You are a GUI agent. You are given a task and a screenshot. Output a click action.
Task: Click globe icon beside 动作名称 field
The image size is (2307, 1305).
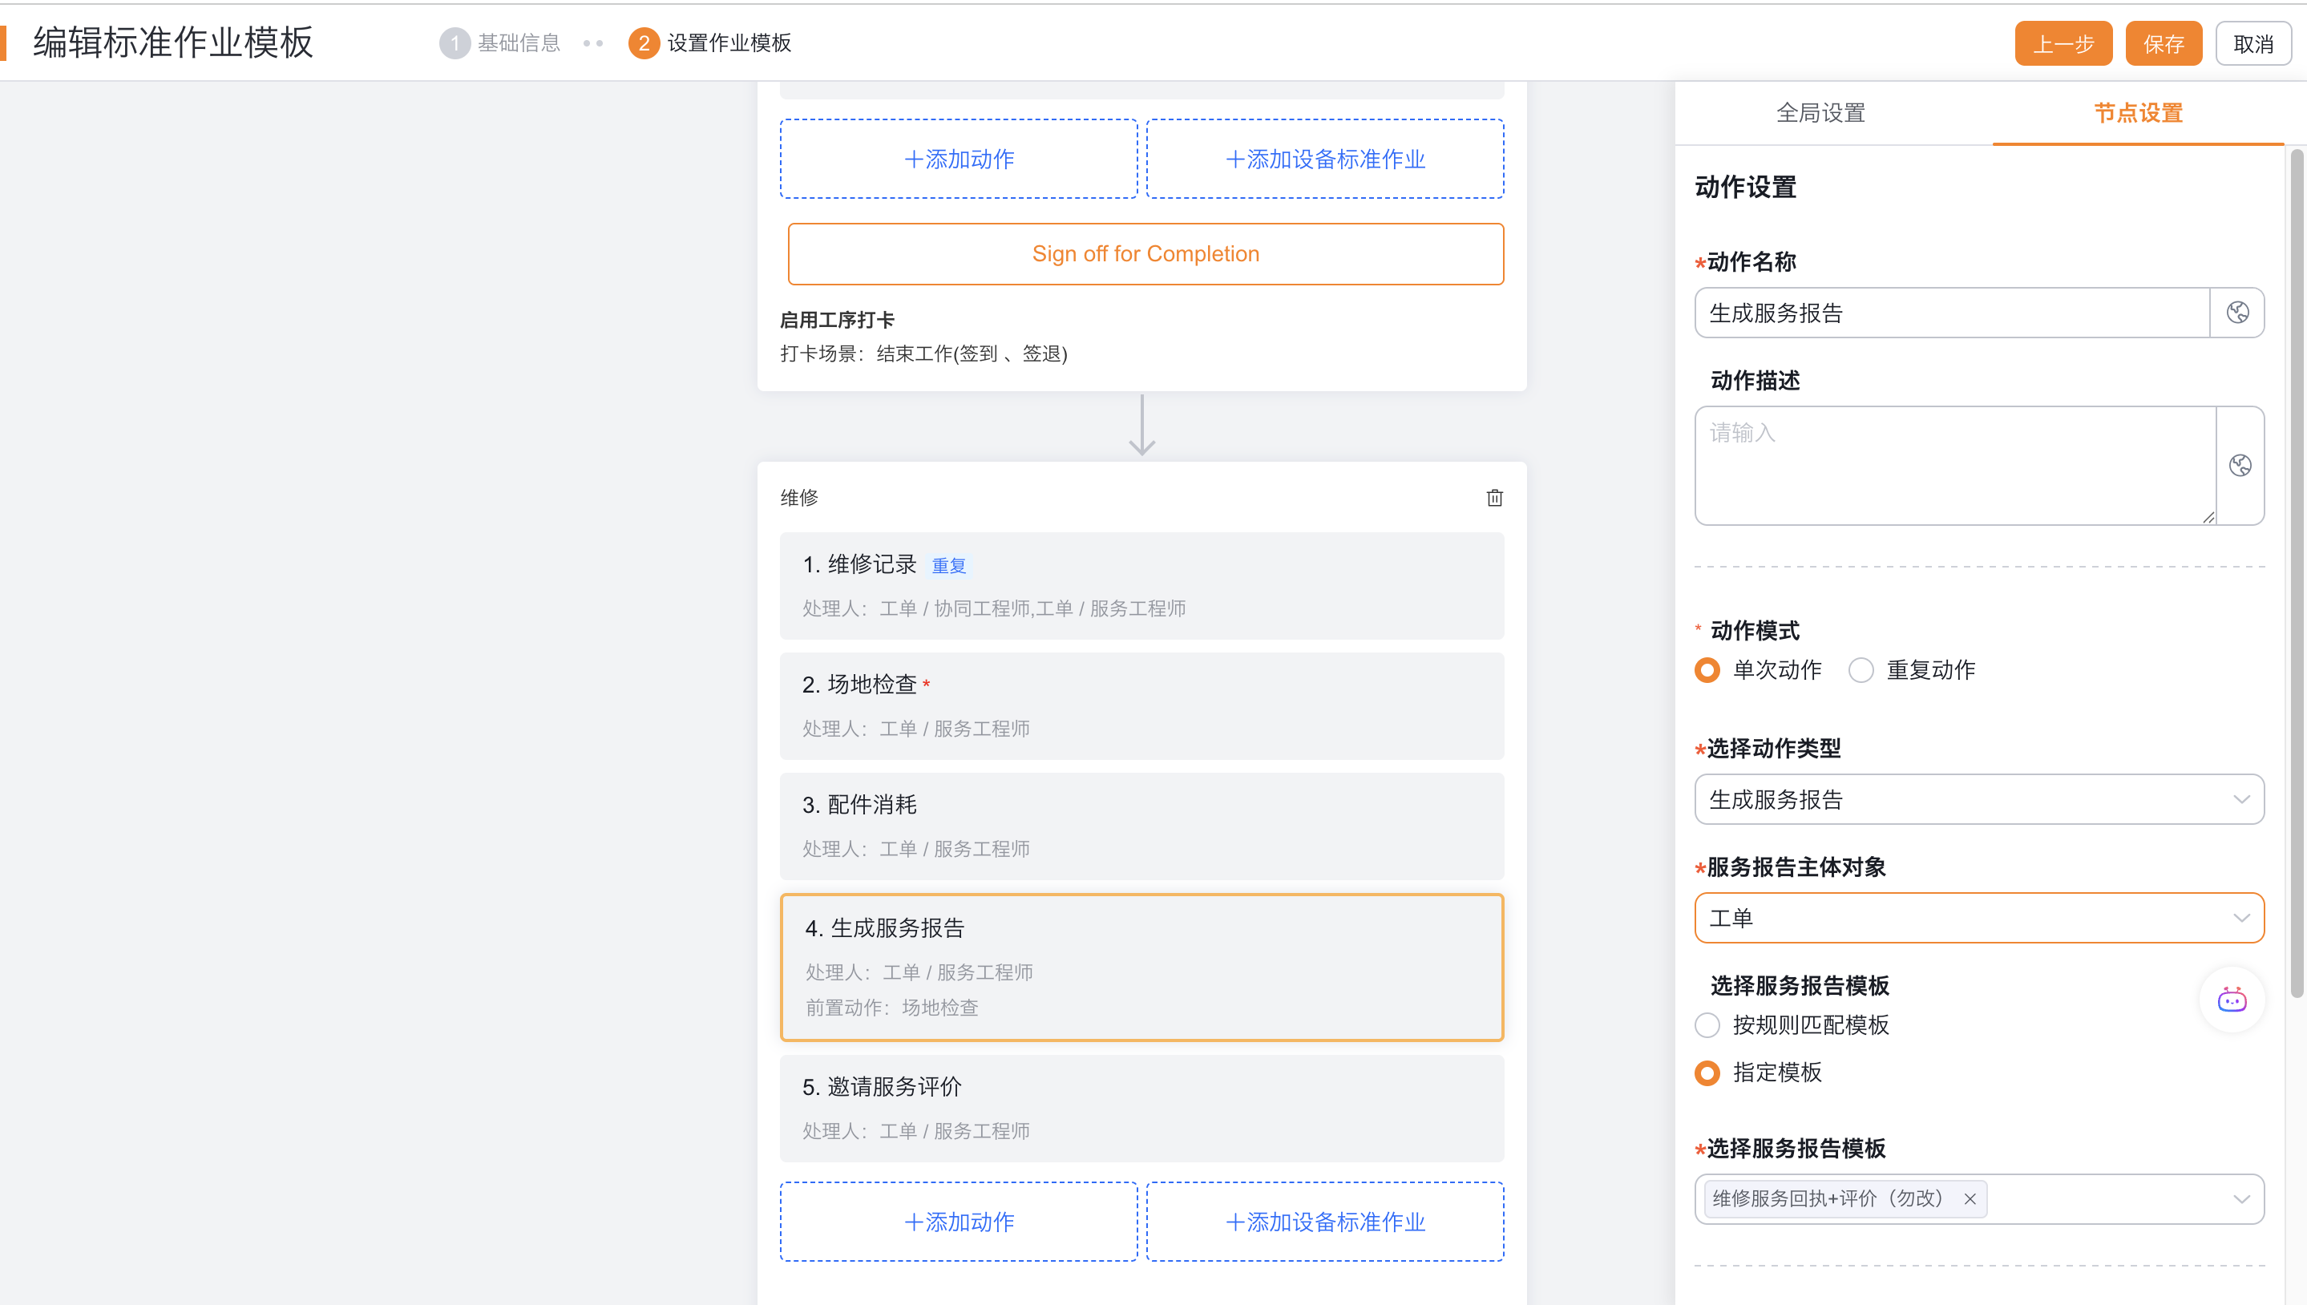(2237, 313)
